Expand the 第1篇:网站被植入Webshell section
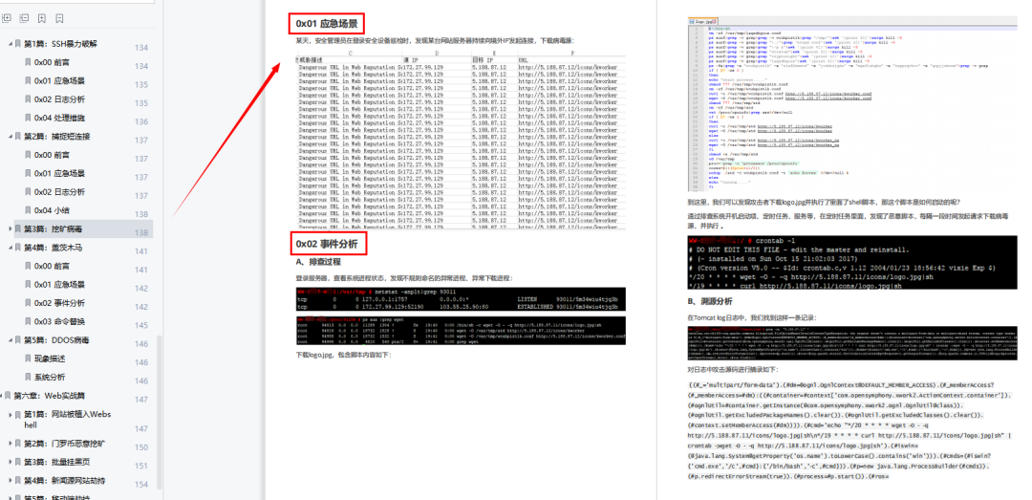1032x500 pixels. click(10, 414)
